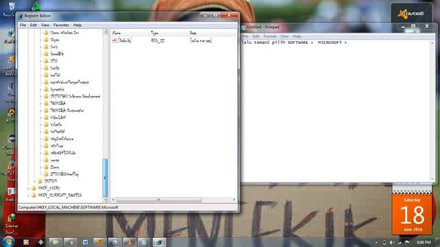440x247 pixels.
Task: Open Registry Editor File menu
Action: click(23, 25)
